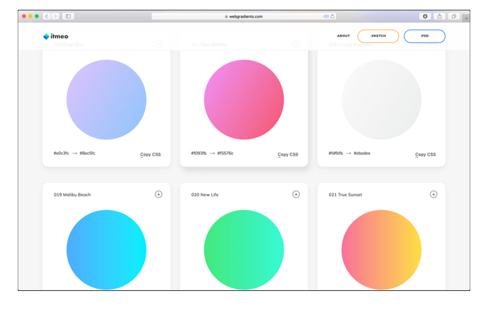The width and height of the screenshot is (488, 316).
Task: Click the .PSD download button
Action: click(425, 37)
